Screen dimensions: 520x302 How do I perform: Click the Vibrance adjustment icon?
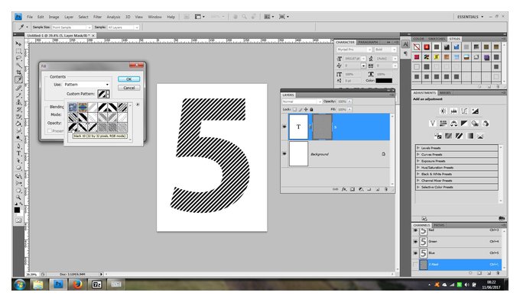pos(433,124)
